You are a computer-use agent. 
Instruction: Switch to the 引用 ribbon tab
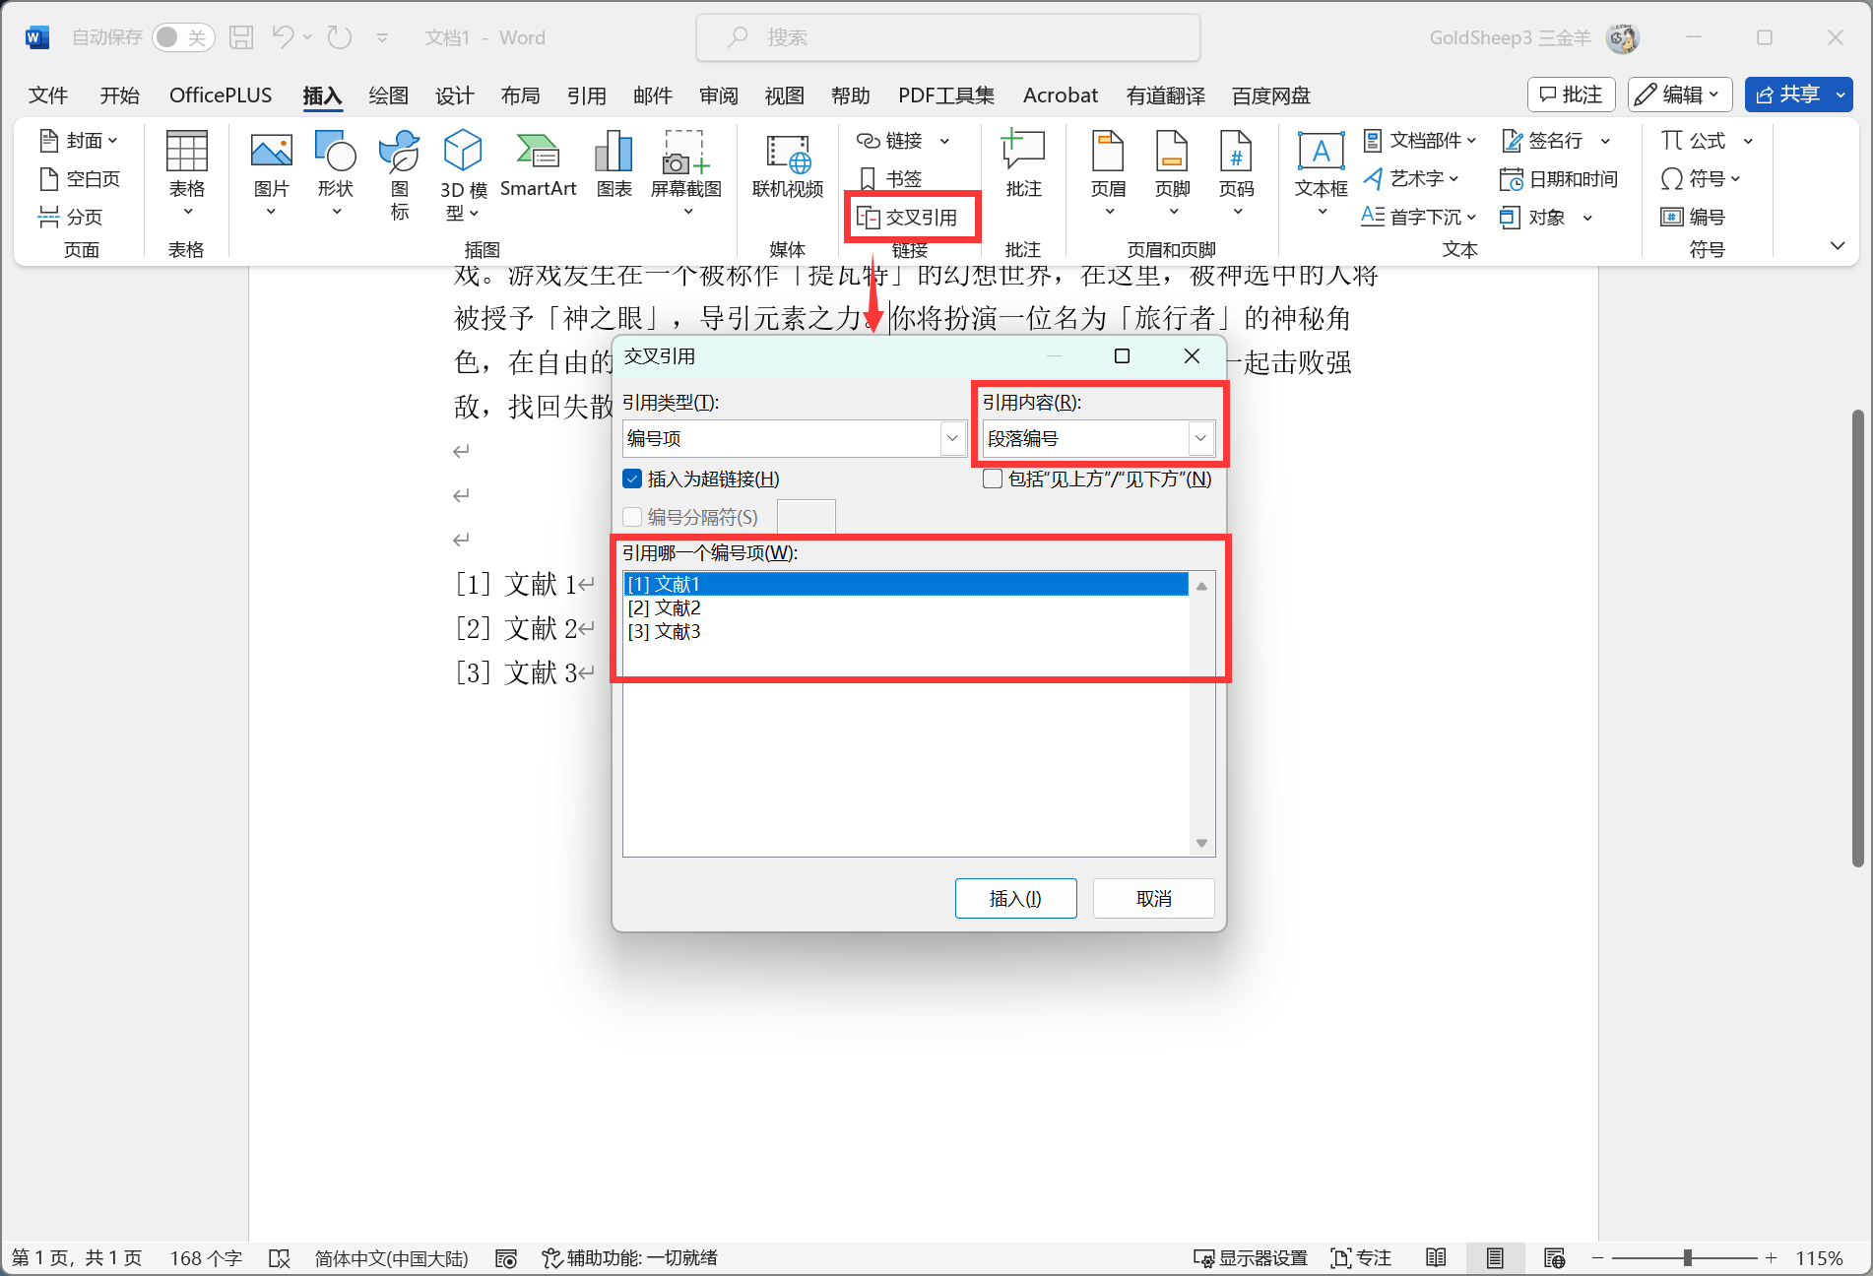coord(586,96)
